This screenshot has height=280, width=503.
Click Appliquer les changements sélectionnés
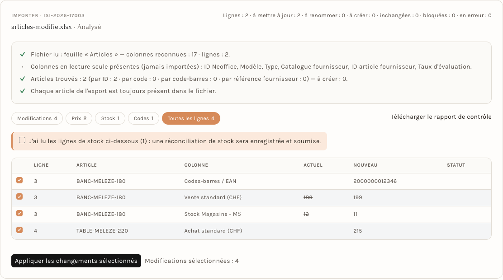point(76,261)
